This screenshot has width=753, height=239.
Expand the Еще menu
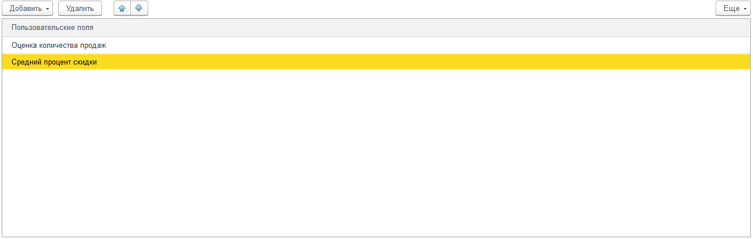(733, 9)
